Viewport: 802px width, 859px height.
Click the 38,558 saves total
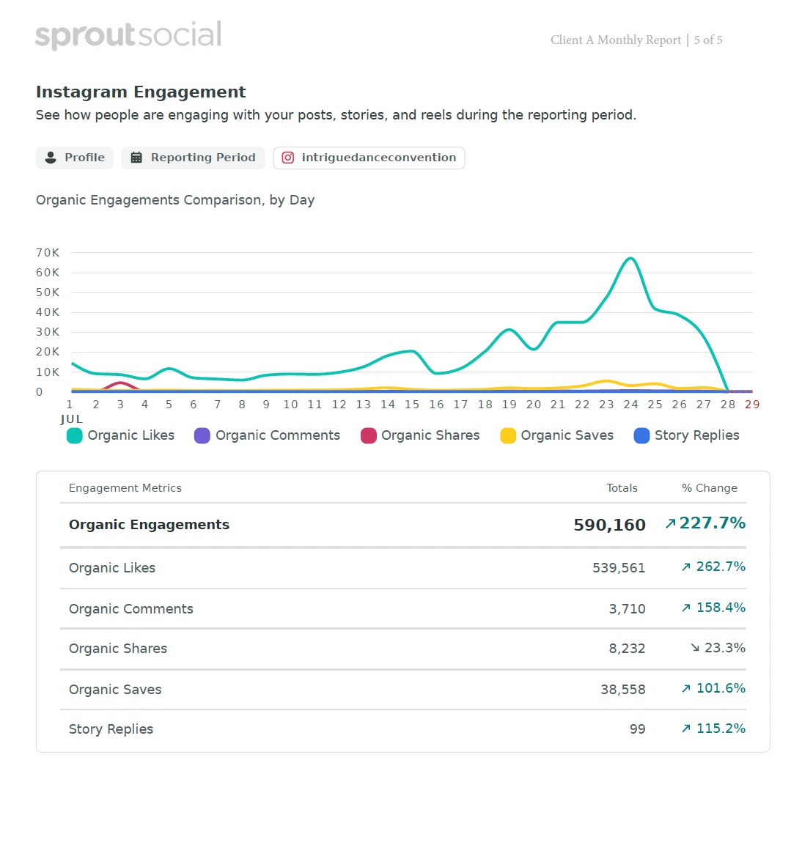pos(623,690)
